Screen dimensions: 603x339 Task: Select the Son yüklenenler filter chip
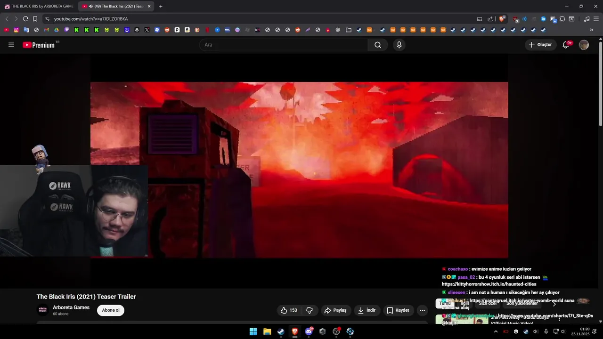coord(522,303)
